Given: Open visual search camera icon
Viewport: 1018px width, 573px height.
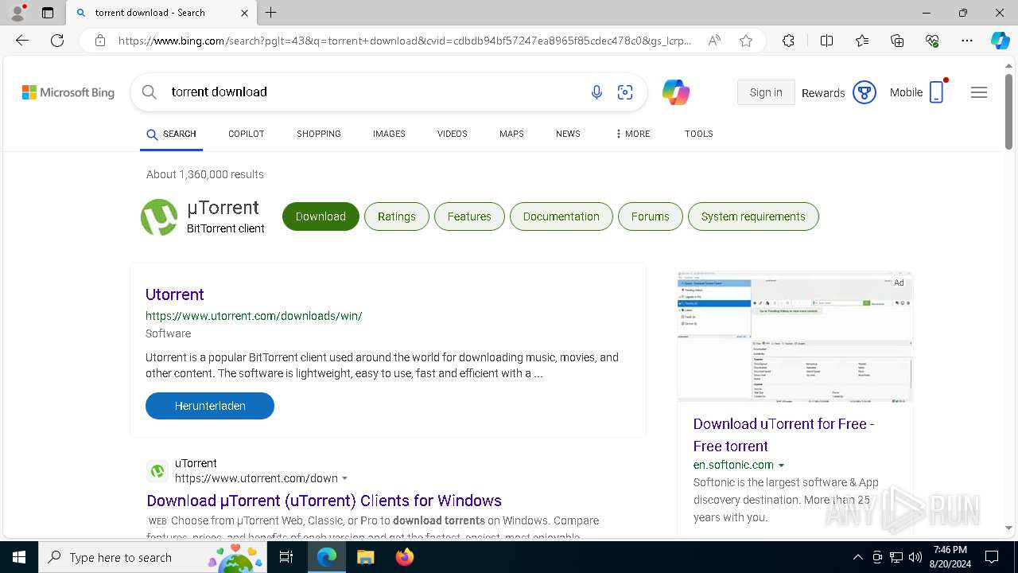Looking at the screenshot, I should [625, 92].
